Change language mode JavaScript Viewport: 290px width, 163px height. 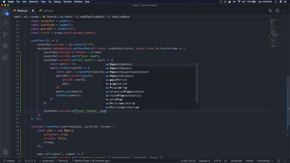point(236,161)
